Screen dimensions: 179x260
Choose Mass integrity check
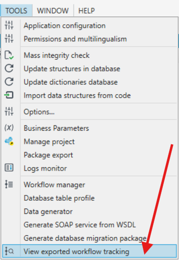tap(90, 55)
